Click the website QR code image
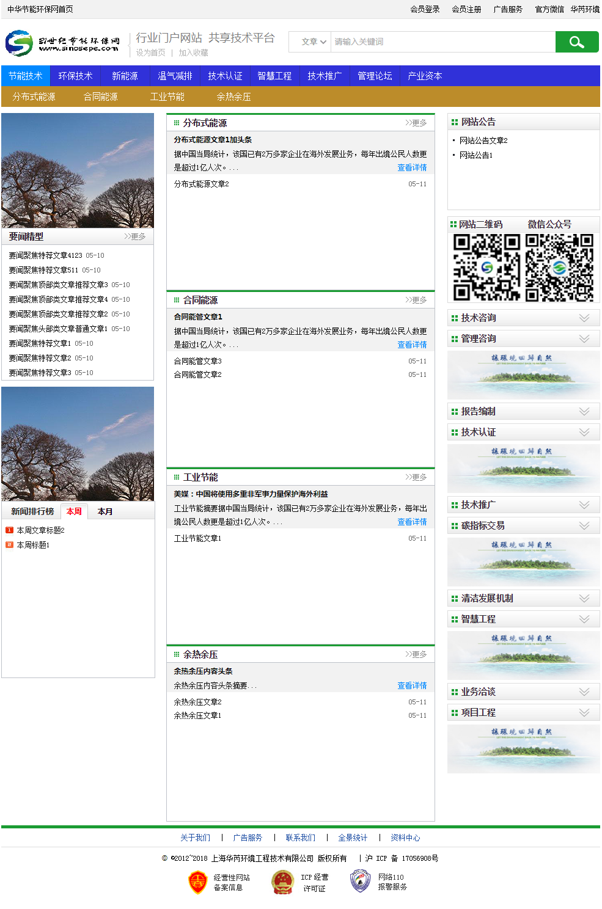This screenshot has height=909, width=602. click(x=486, y=267)
